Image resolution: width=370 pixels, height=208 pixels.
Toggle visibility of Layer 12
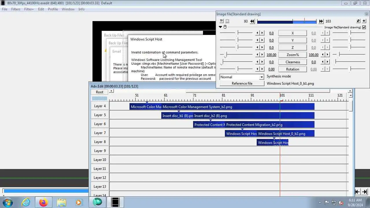point(100,178)
